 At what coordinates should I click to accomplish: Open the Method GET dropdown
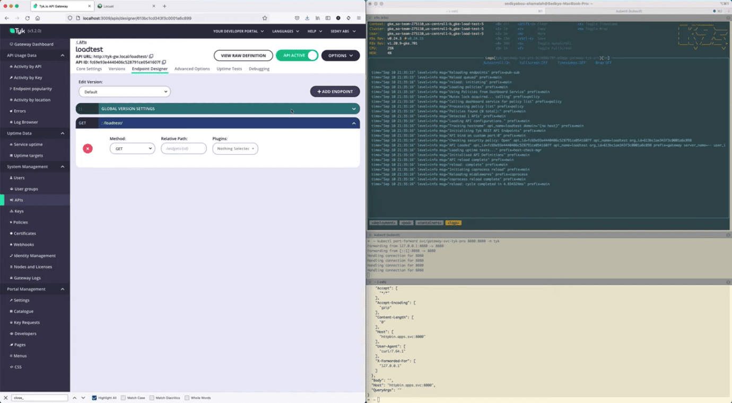tap(132, 149)
